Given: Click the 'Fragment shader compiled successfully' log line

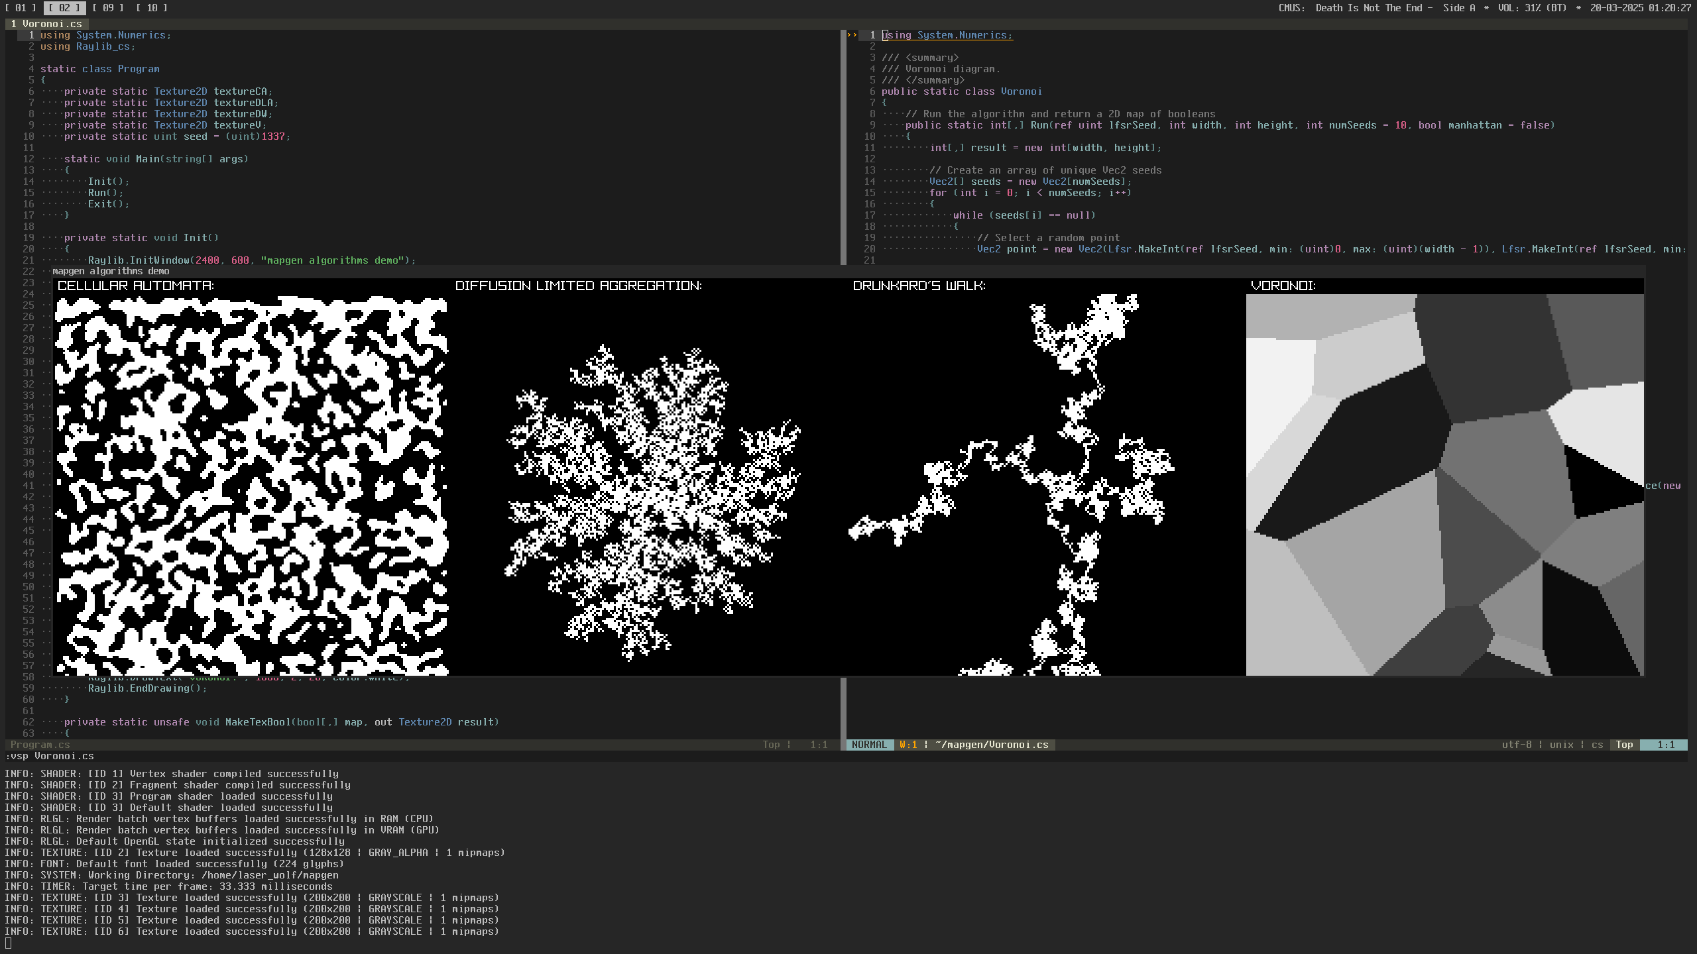Looking at the screenshot, I should pos(178,785).
